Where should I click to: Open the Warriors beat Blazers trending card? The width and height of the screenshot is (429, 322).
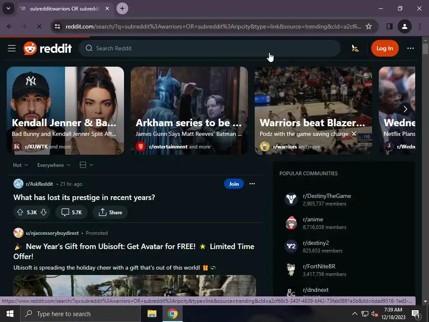click(313, 111)
